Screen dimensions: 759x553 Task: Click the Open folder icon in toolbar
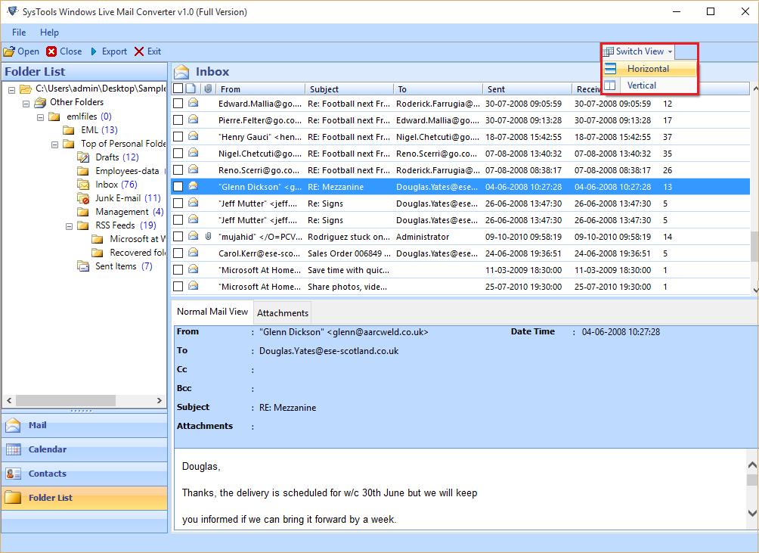point(9,51)
